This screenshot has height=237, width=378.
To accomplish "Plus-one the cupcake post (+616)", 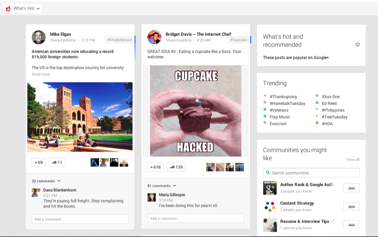I will click(x=155, y=167).
